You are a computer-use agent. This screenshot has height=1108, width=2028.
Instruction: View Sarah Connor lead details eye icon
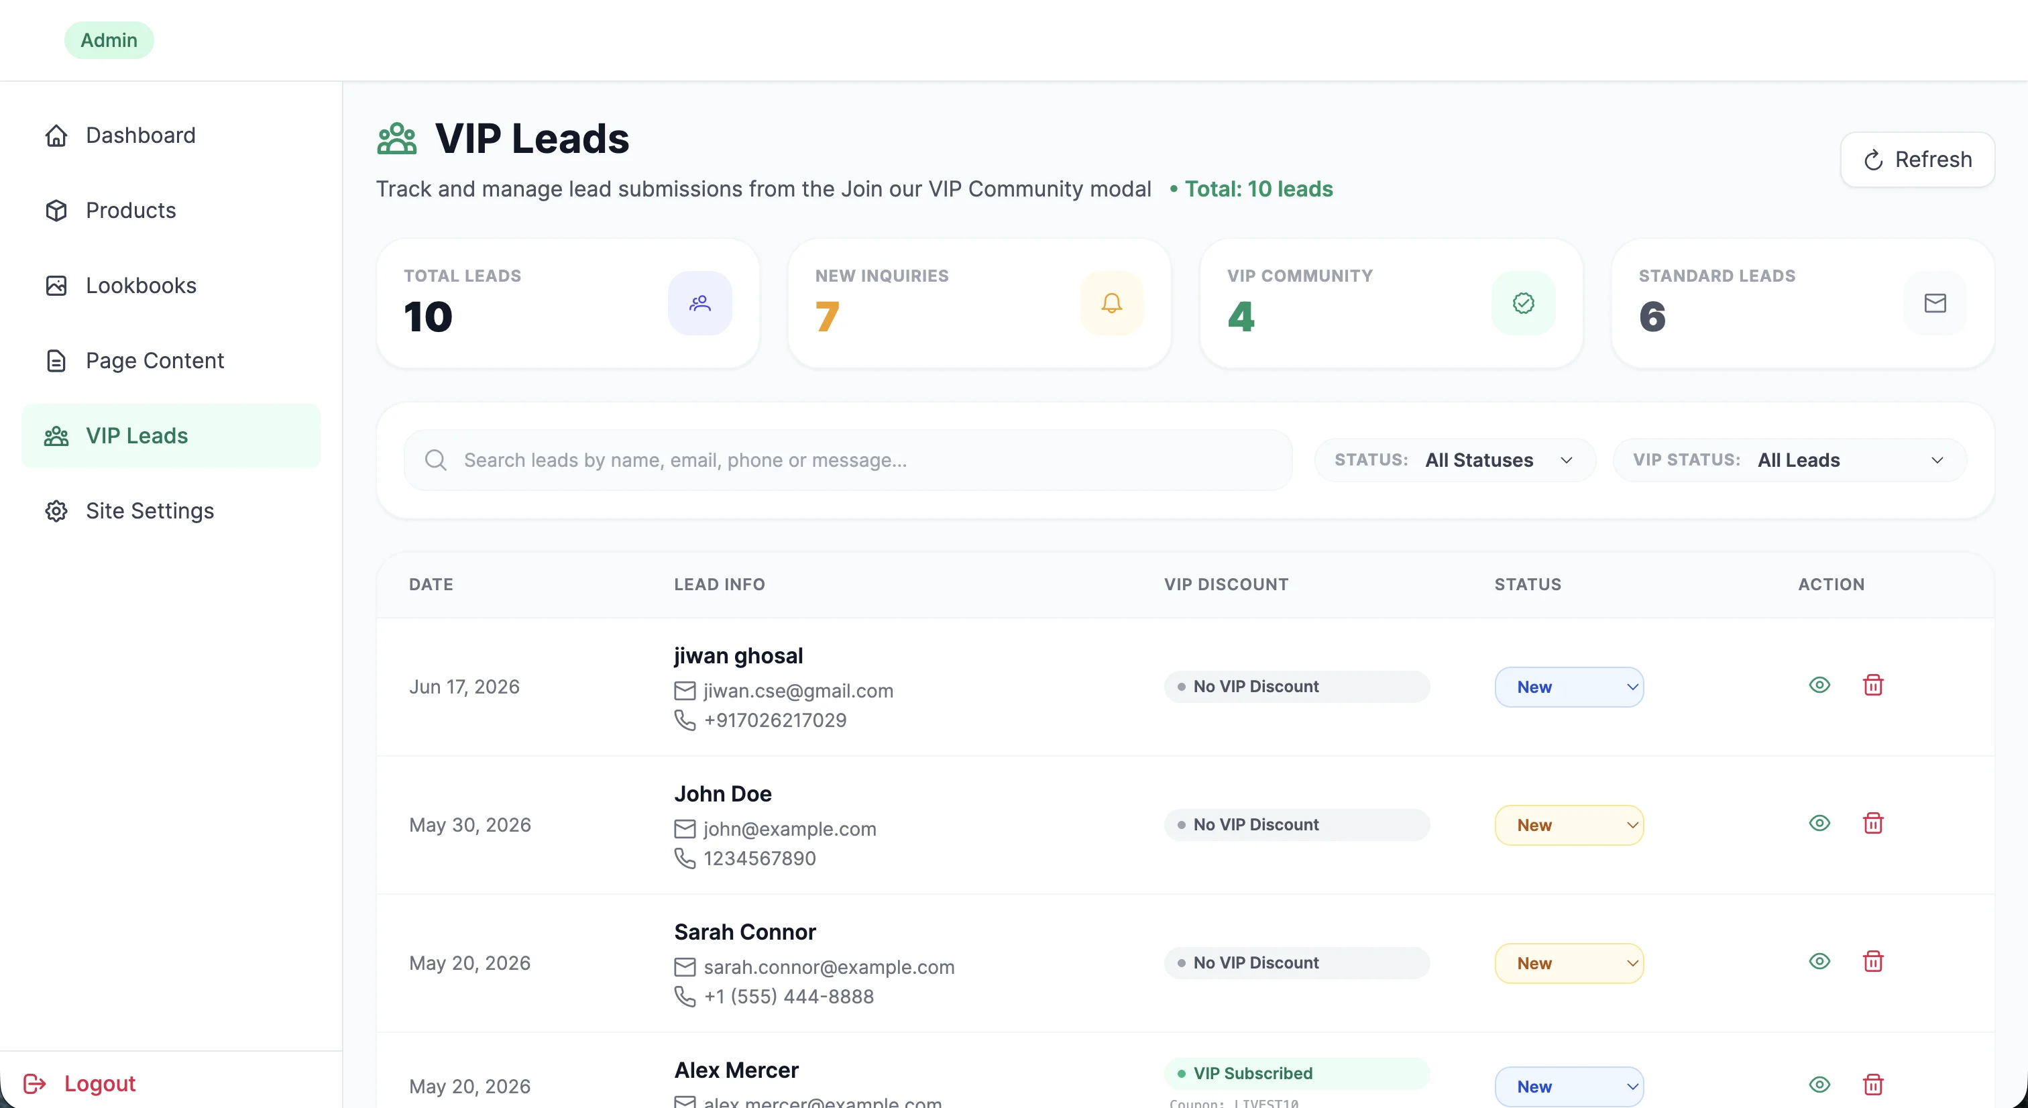click(1819, 962)
